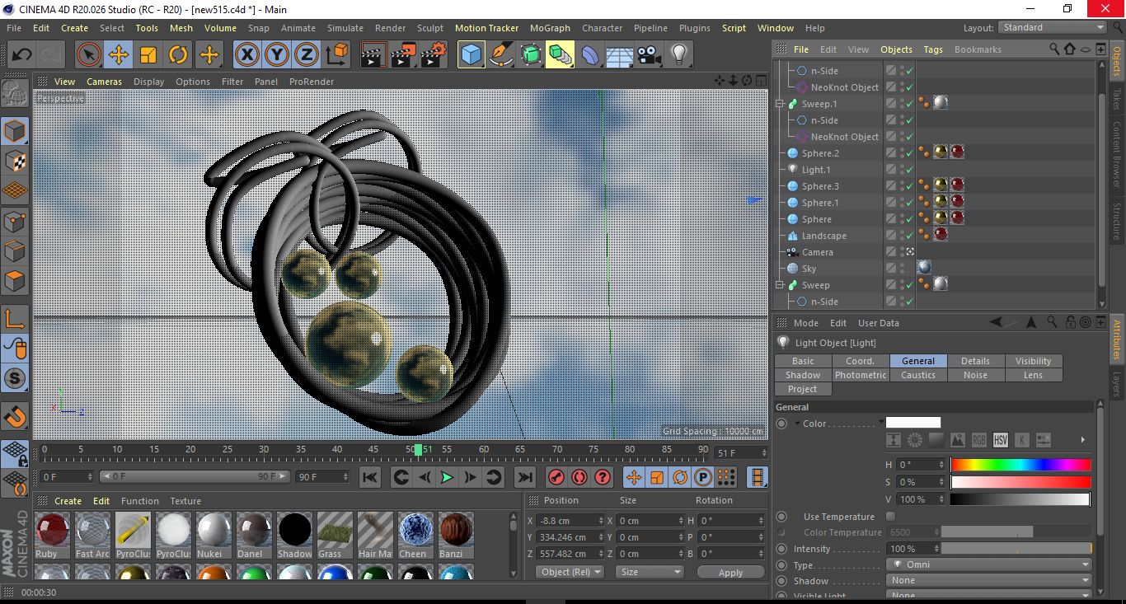Toggle Y-axis lock

click(277, 55)
